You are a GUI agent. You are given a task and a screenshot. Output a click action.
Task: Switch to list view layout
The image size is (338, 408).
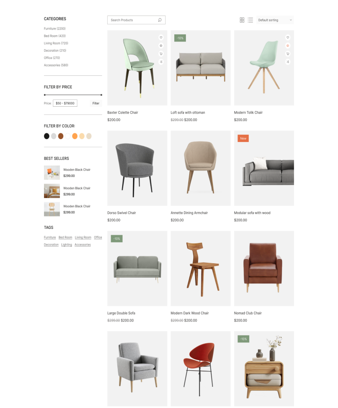(x=250, y=20)
